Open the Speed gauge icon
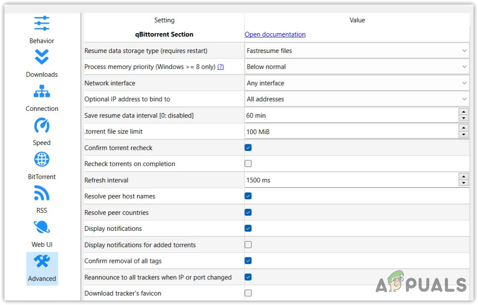478x305 pixels. 41,126
